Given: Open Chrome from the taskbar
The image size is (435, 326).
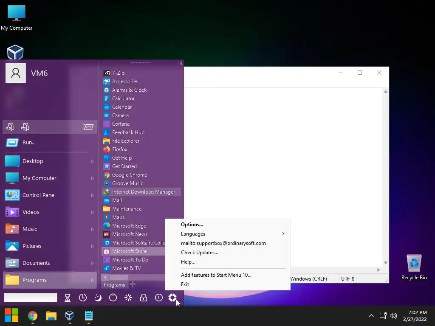Looking at the screenshot, I should pyautogui.click(x=33, y=316).
